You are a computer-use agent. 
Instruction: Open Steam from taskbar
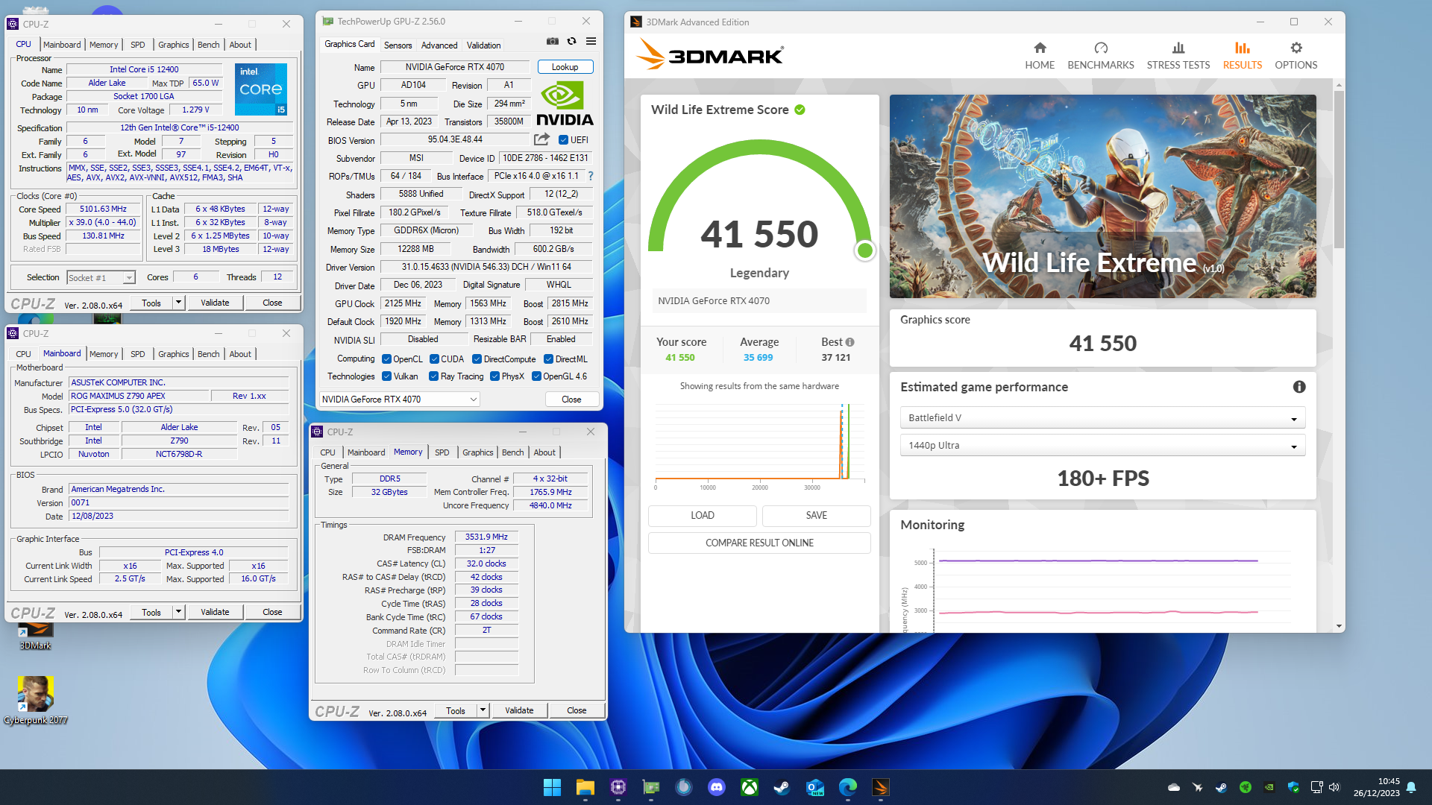point(782,787)
